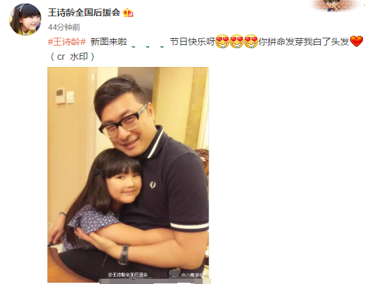The height and width of the screenshot is (284, 365).
Task: Open the #王诗龄# hashtag topic
Action: click(67, 42)
